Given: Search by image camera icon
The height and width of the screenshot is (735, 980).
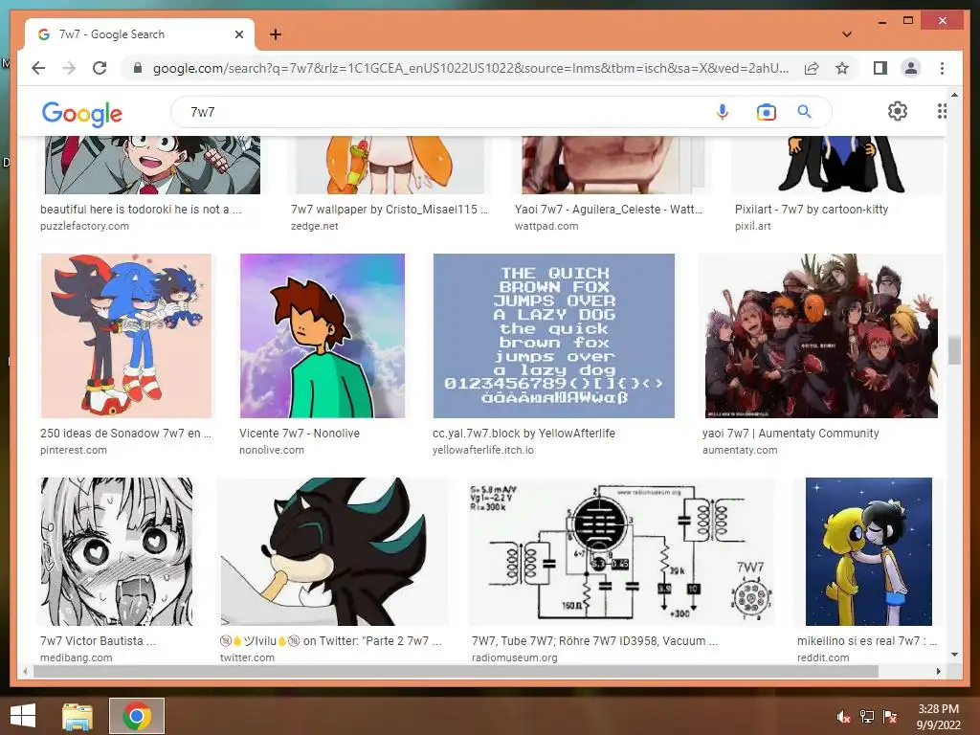Looking at the screenshot, I should (x=766, y=112).
